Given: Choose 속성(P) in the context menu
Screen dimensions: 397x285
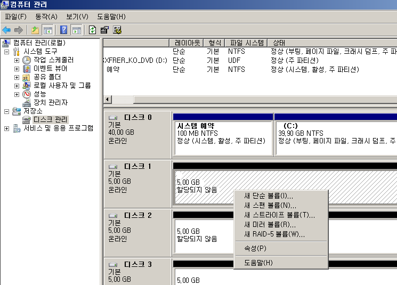Looking at the screenshot, I should (x=281, y=248).
